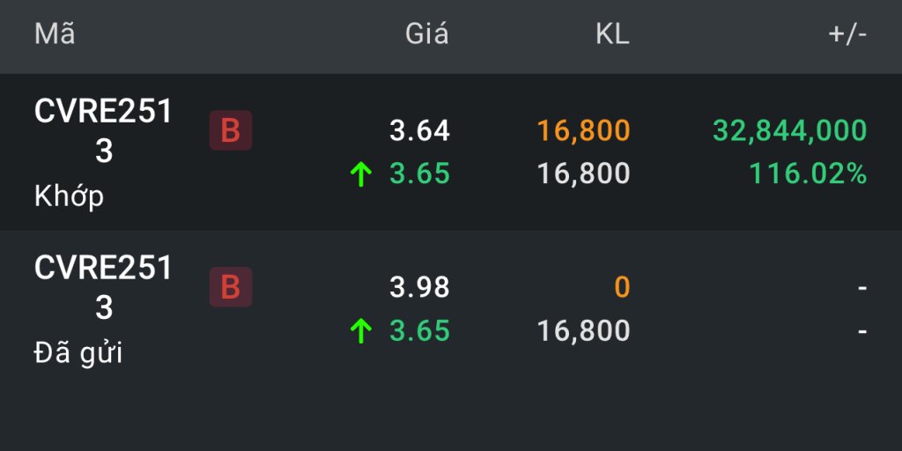Click the white 16,800 volume in the Đã gửi row
The height and width of the screenshot is (451, 902).
click(x=584, y=331)
